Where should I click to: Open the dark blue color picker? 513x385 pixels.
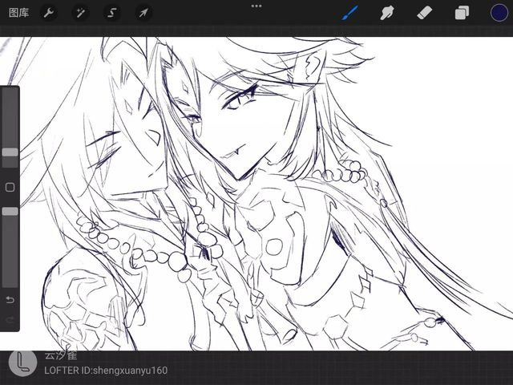(499, 13)
